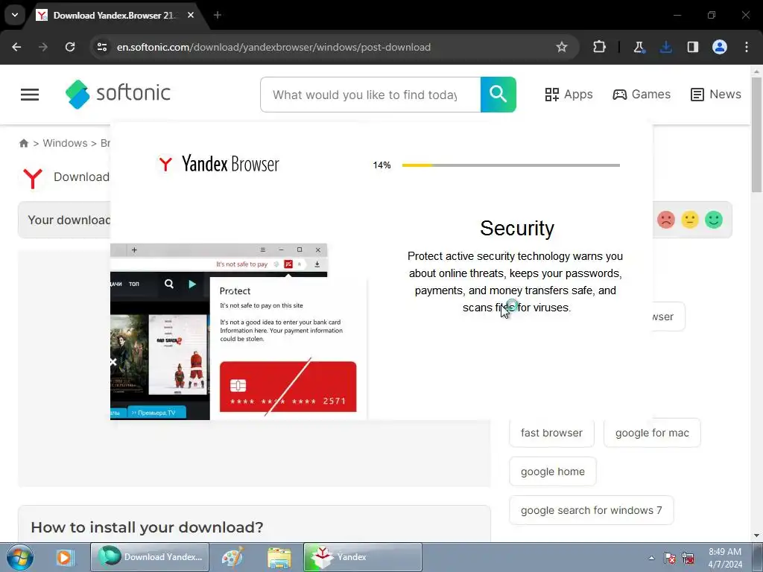The width and height of the screenshot is (763, 572).
Task: Click the browser forward arrow
Action: (x=43, y=47)
